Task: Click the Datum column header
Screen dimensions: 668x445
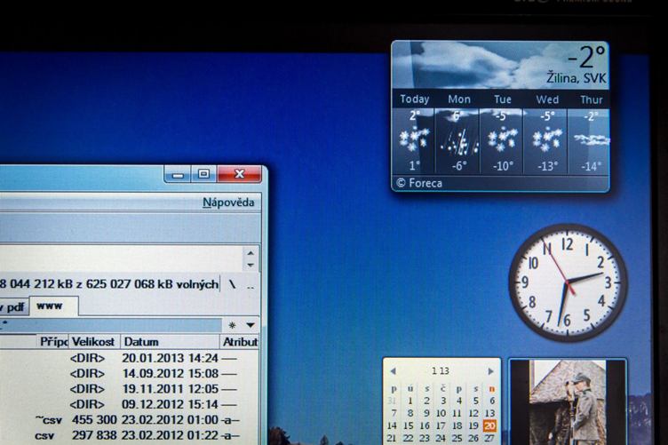Action: [x=170, y=342]
